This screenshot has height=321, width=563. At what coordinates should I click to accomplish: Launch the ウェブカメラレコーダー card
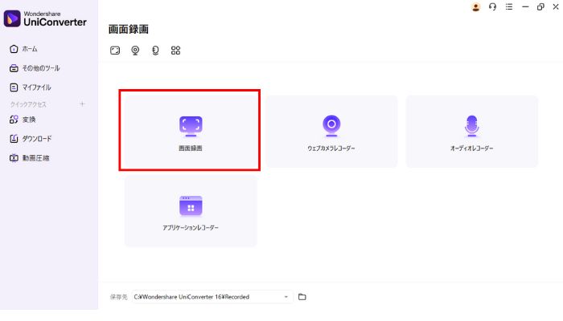coord(331,131)
